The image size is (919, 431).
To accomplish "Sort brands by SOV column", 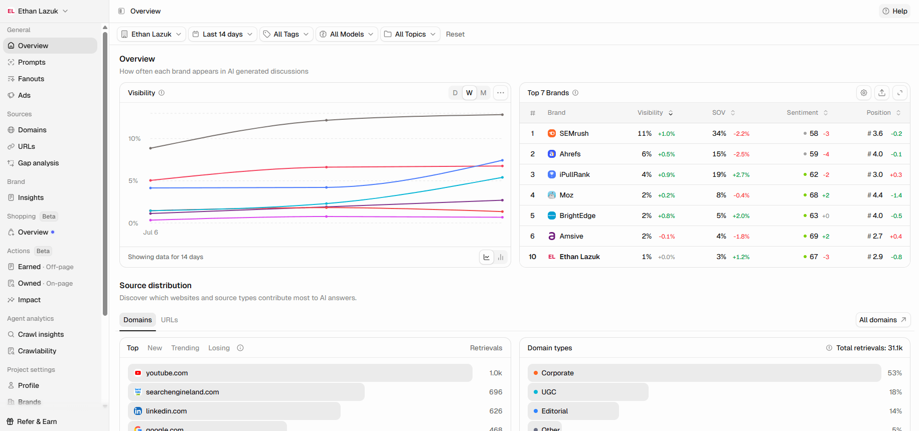I will click(723, 113).
